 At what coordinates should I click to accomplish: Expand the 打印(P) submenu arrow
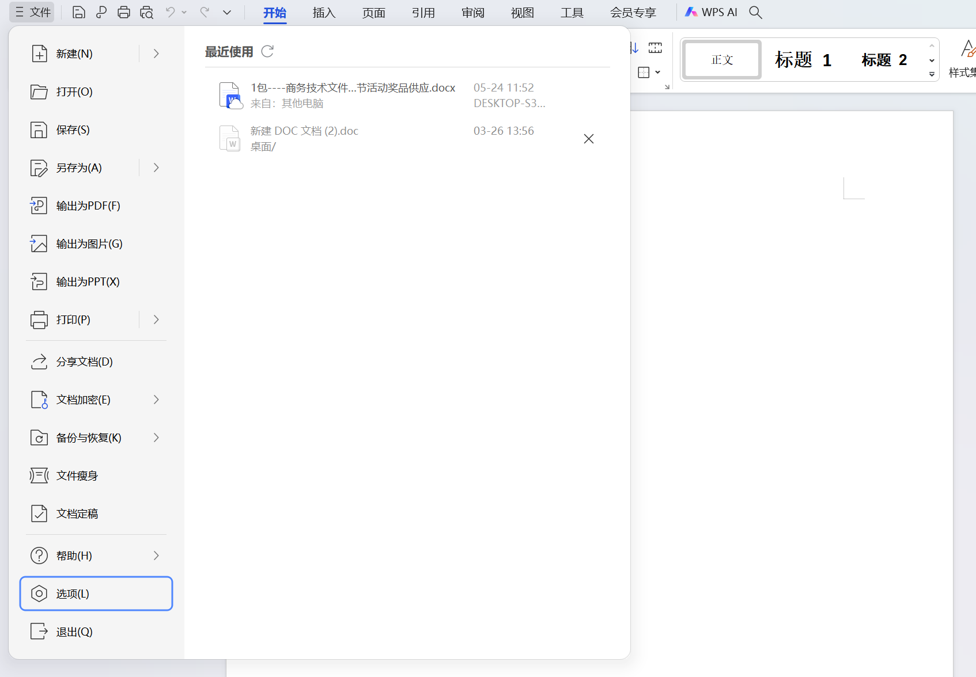coord(156,320)
